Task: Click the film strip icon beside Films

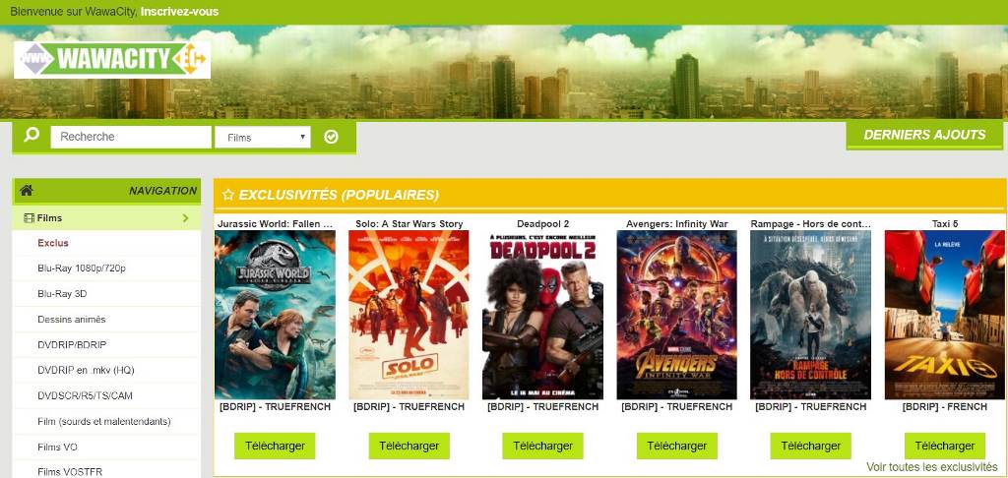Action: tap(29, 218)
